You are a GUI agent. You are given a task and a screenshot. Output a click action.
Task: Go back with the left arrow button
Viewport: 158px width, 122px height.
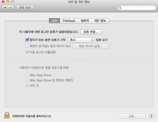[5, 8]
